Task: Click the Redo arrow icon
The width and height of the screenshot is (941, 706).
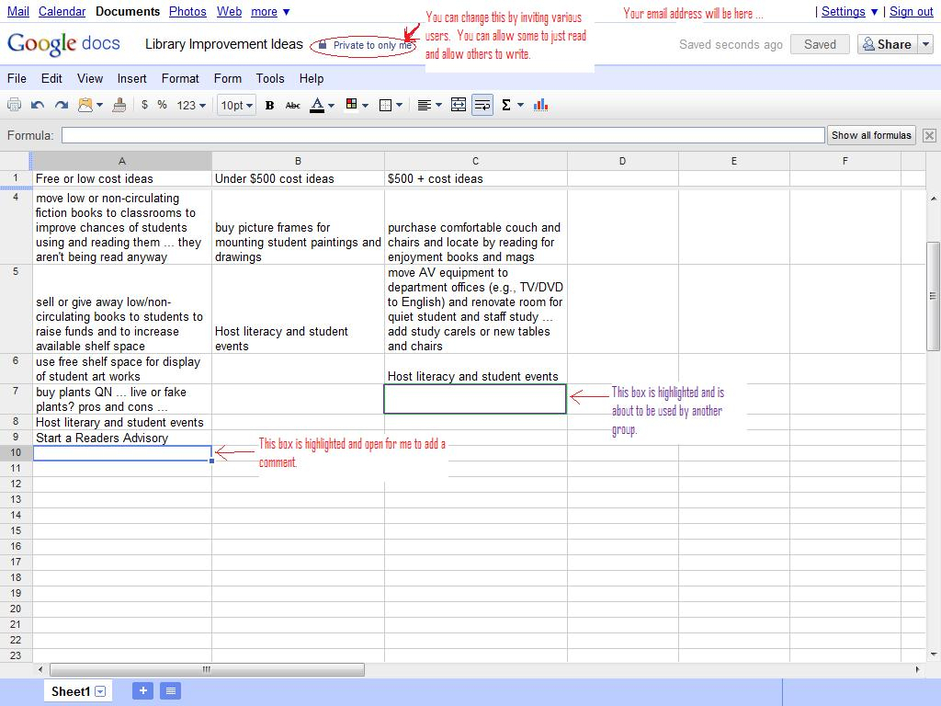Action: point(62,105)
